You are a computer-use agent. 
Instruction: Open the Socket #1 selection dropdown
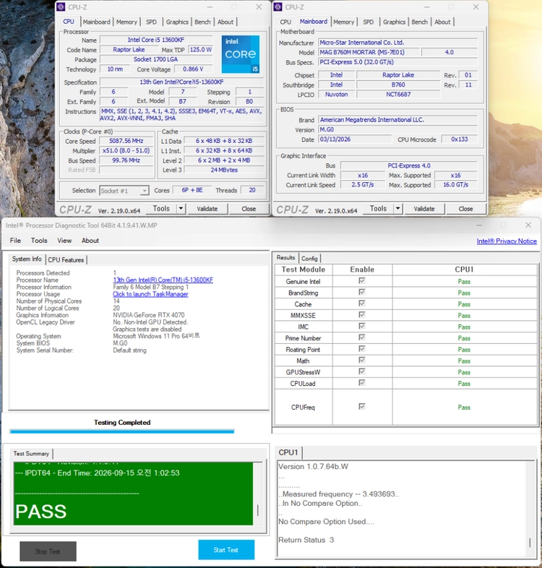click(124, 191)
